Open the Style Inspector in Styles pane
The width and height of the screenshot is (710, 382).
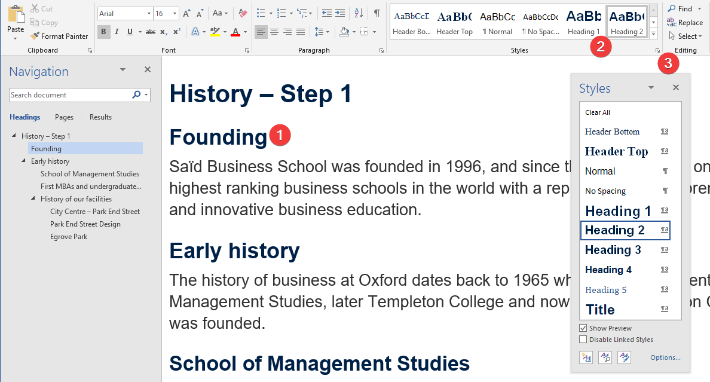tap(605, 357)
